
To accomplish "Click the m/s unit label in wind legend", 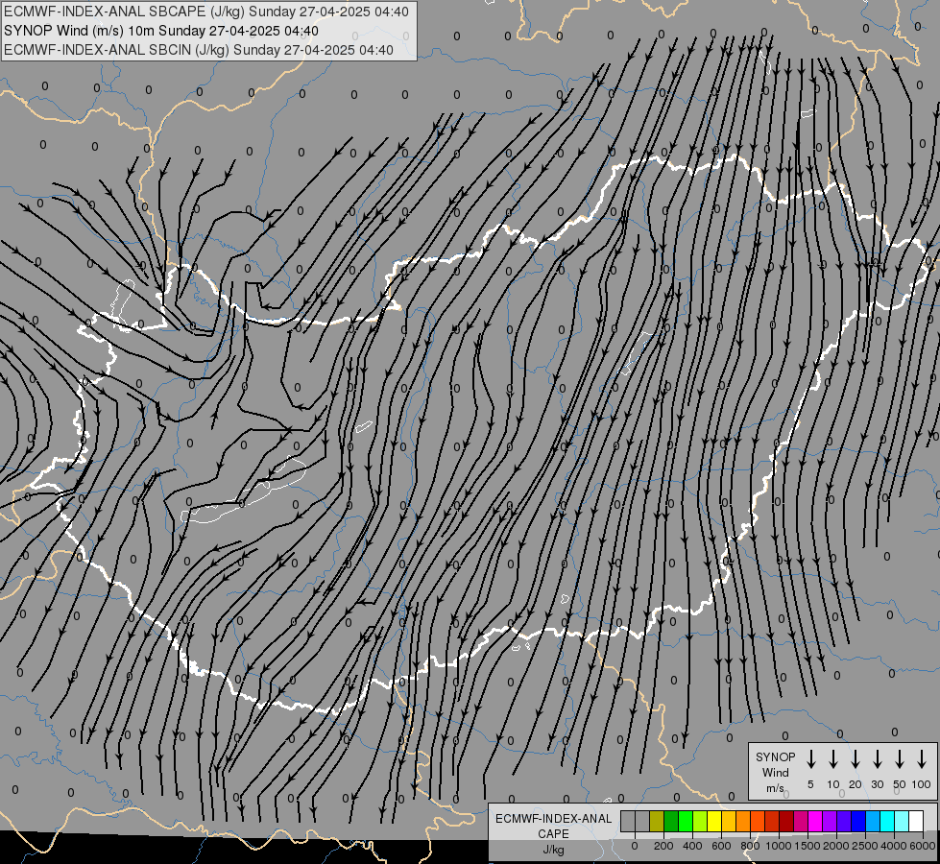I will coord(775,788).
